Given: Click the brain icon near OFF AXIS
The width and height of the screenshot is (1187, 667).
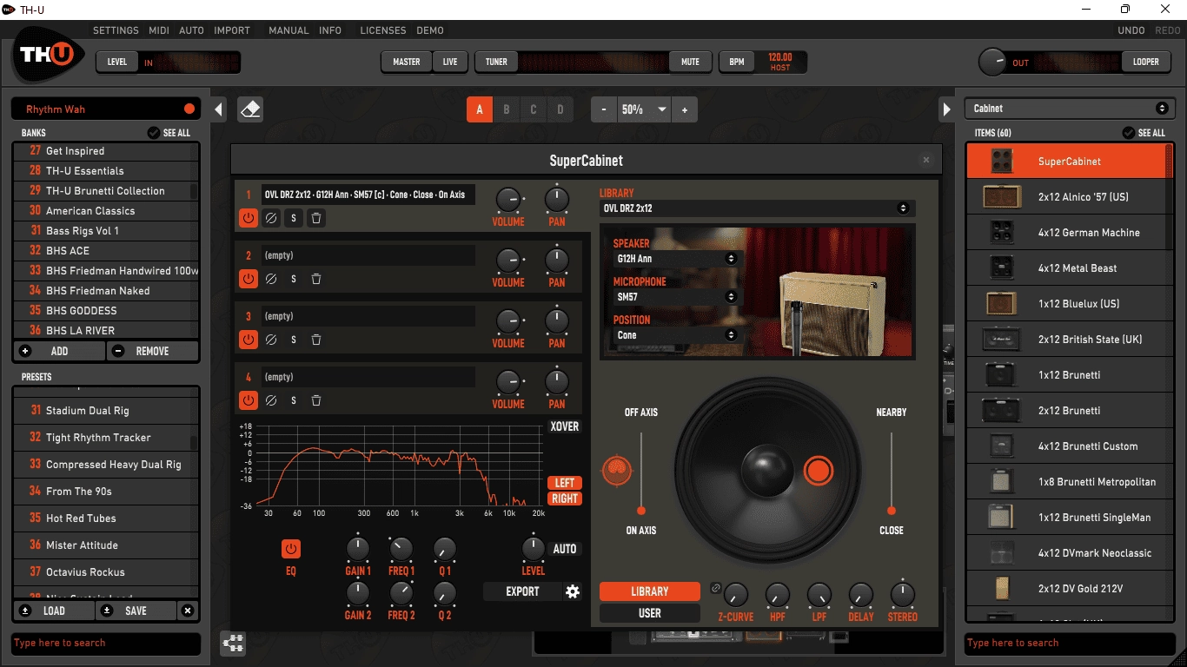Looking at the screenshot, I should tap(618, 470).
